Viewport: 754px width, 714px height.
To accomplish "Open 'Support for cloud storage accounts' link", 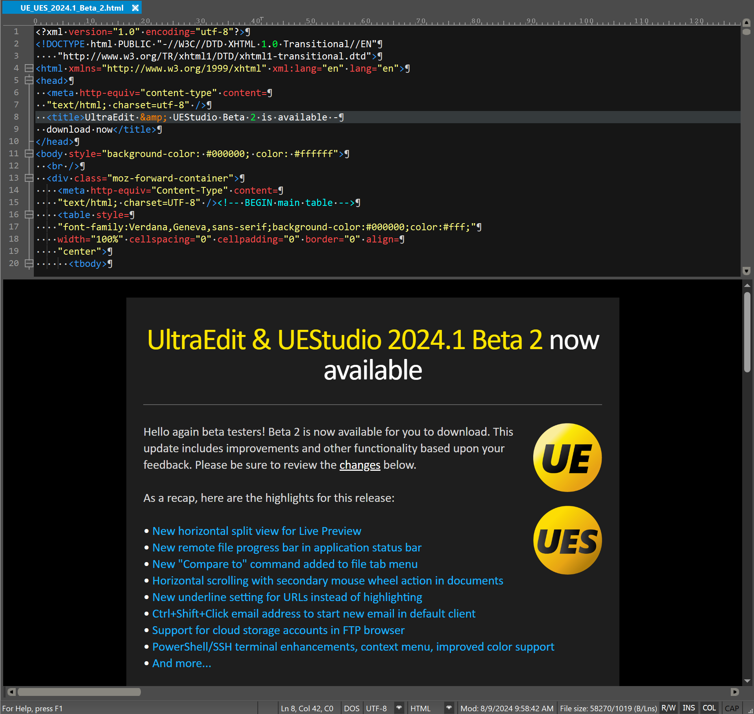I will (x=278, y=630).
